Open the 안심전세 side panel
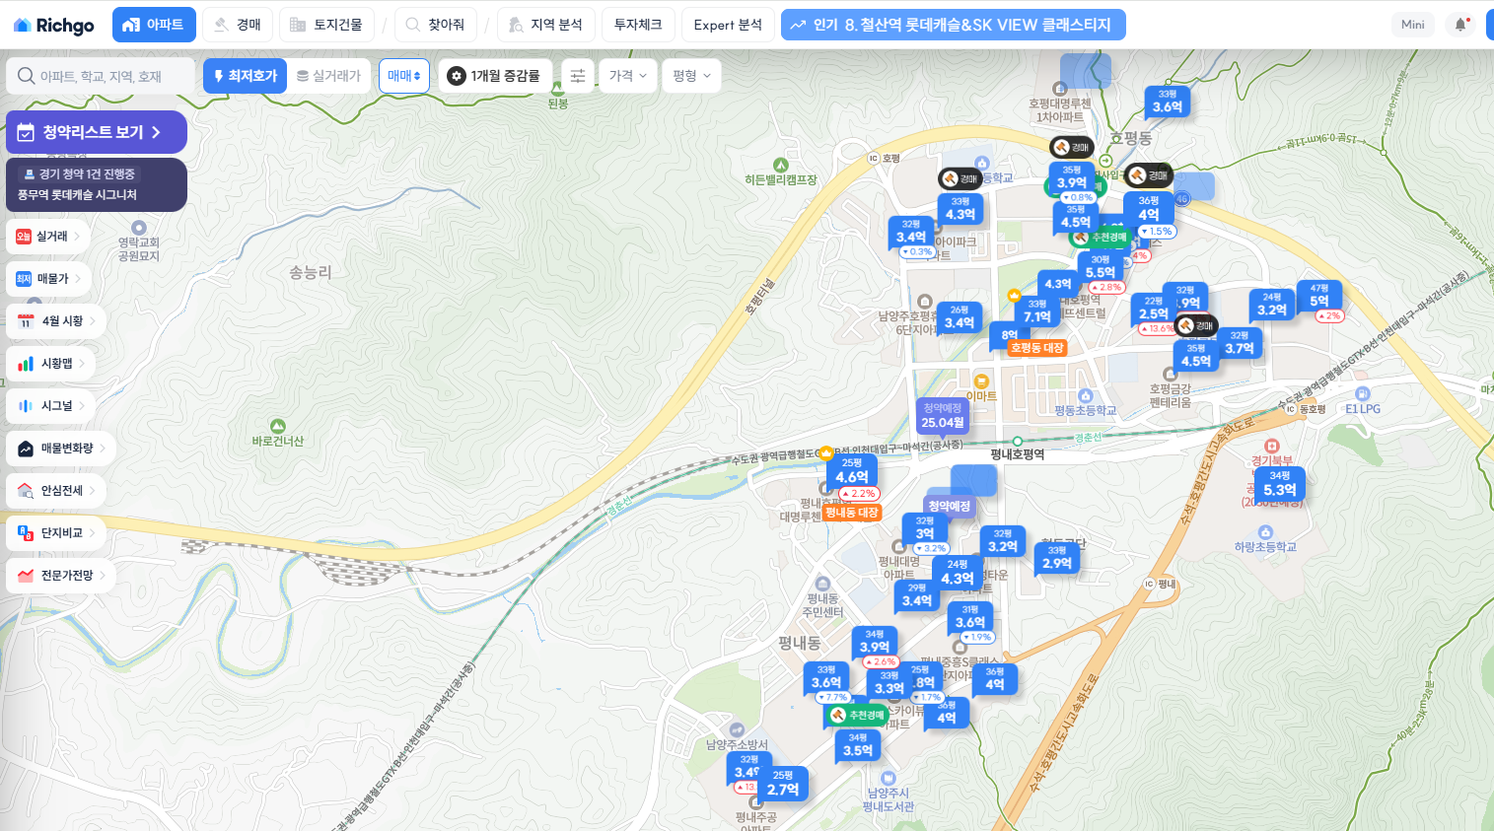This screenshot has width=1494, height=831. pyautogui.click(x=56, y=491)
